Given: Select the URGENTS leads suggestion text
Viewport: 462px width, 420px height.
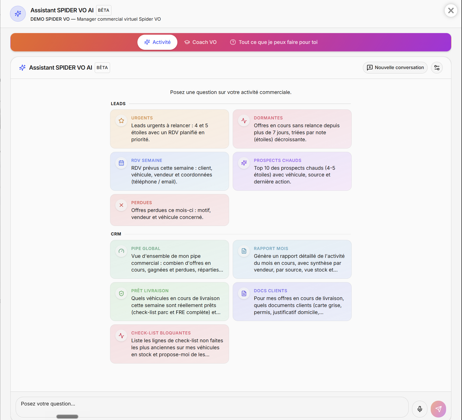Looking at the screenshot, I should coord(170,133).
